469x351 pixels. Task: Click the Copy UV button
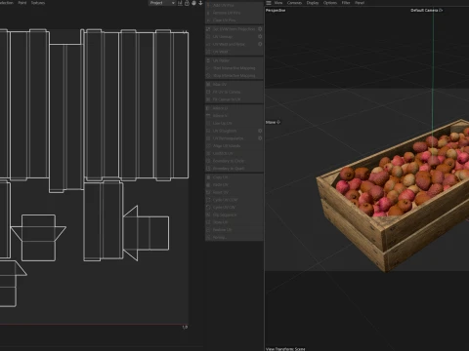pyautogui.click(x=234, y=177)
